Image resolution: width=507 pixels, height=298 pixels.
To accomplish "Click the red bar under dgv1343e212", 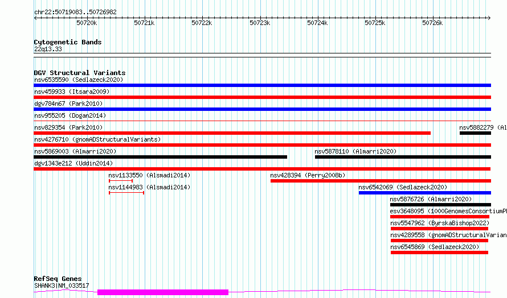I will [262, 169].
